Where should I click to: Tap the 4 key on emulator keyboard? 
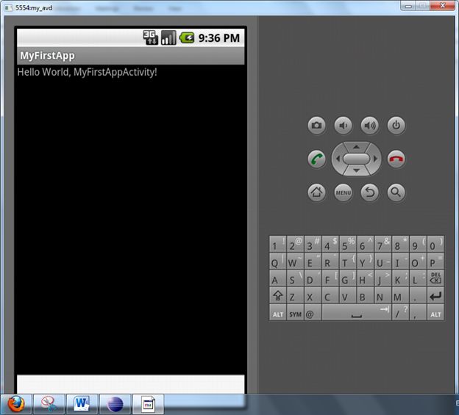pos(330,244)
